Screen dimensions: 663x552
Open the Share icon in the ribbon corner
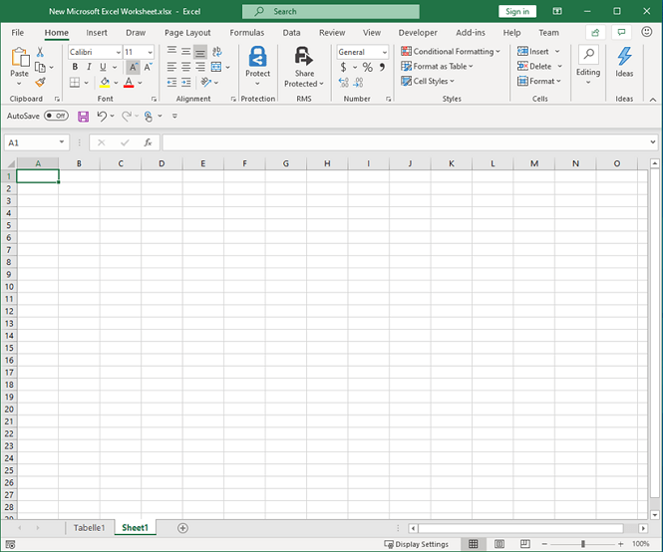pos(595,33)
